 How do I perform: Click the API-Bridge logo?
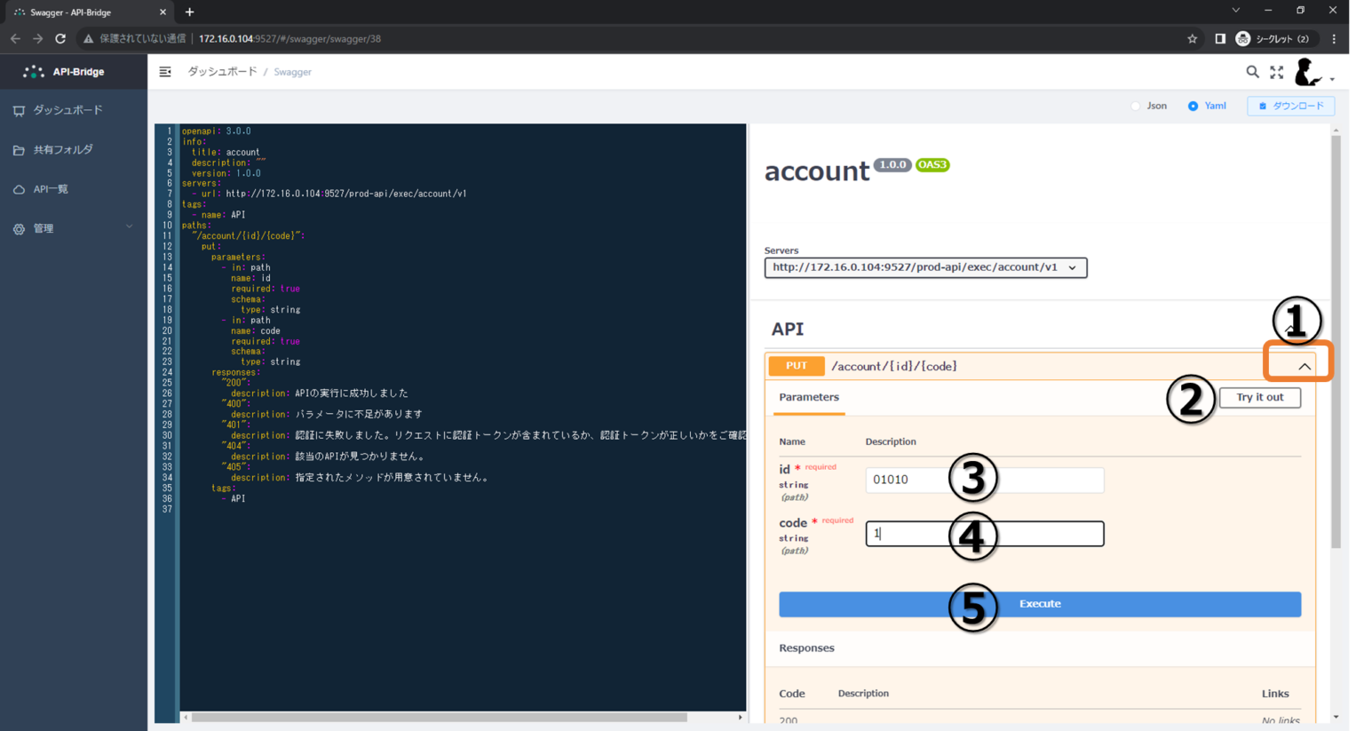click(62, 71)
